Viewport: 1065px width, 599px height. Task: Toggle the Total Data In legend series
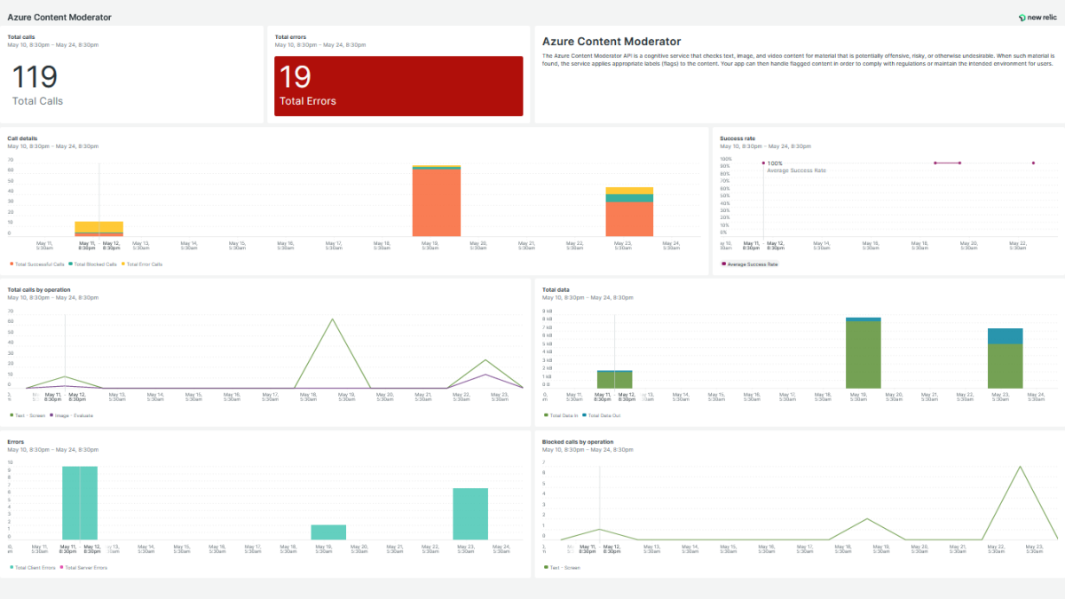point(560,415)
